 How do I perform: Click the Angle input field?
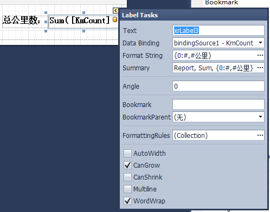(x=218, y=86)
